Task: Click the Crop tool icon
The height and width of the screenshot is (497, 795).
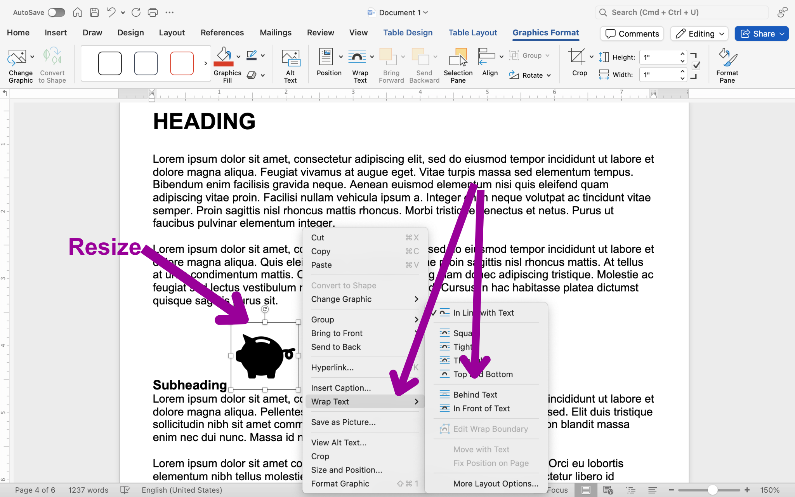Action: (x=577, y=57)
